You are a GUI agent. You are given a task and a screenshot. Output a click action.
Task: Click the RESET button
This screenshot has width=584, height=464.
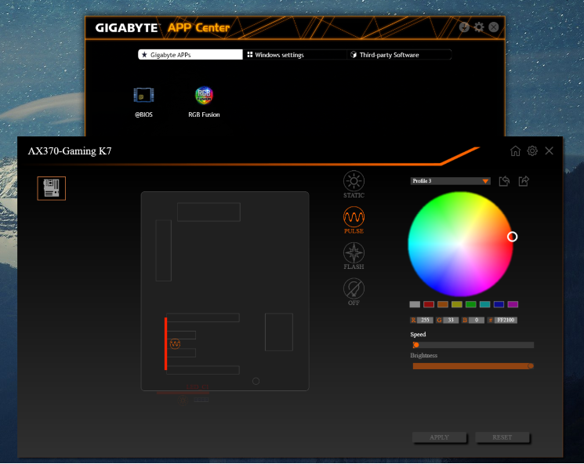(x=502, y=437)
